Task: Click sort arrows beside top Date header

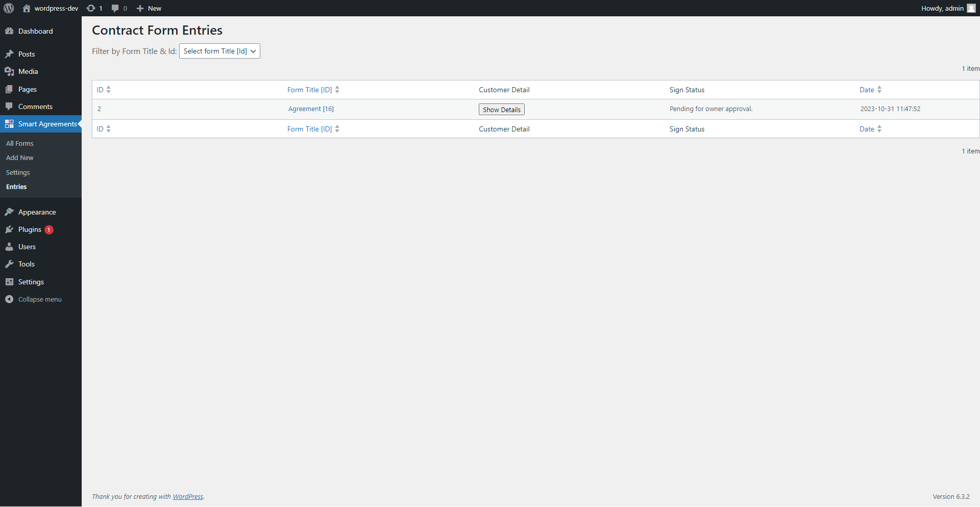Action: (x=879, y=90)
